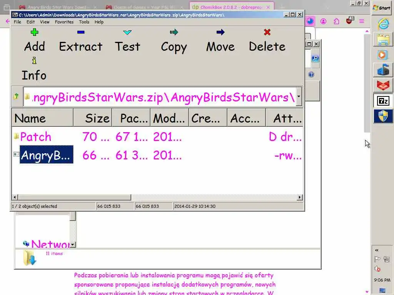The height and width of the screenshot is (295, 394).
Task: Click the red layered app taskbar icon
Action: coord(383,85)
